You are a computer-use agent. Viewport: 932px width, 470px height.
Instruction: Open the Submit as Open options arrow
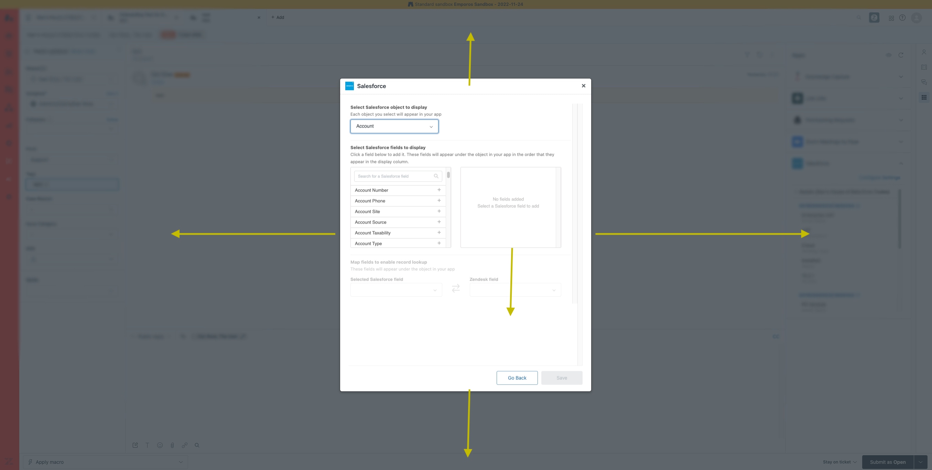(x=920, y=462)
